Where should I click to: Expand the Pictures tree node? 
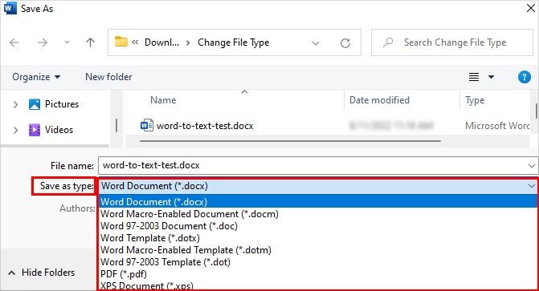click(x=15, y=104)
